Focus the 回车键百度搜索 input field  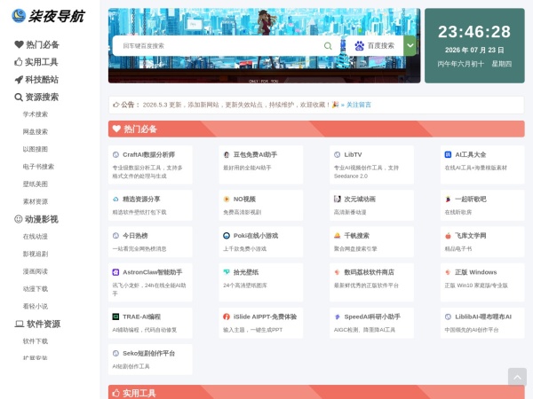point(218,46)
